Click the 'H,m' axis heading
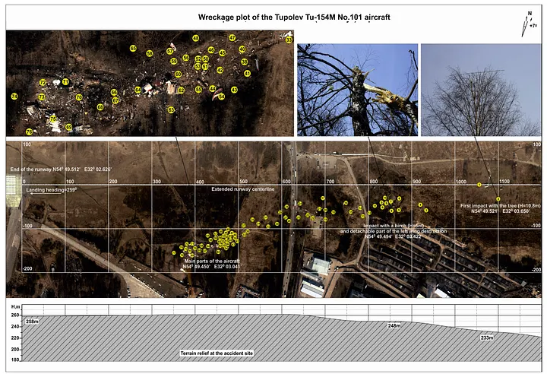Viewport: 547px width, 374px height. tap(16, 306)
